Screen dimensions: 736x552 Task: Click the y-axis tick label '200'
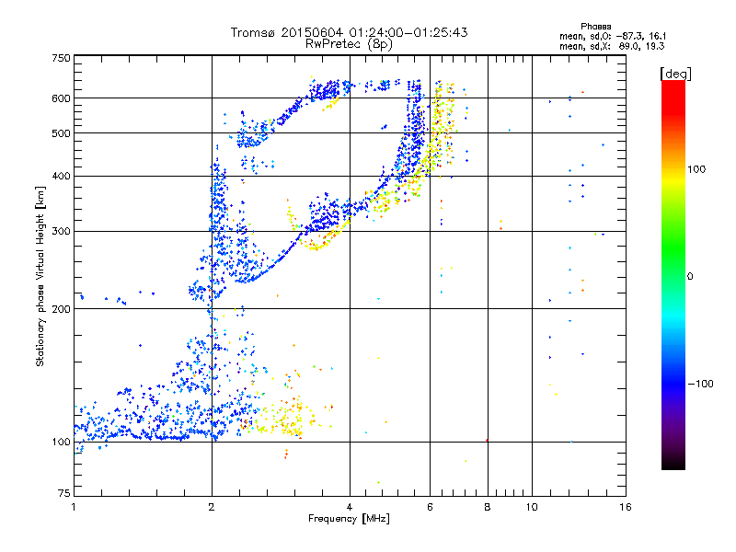[x=61, y=309]
